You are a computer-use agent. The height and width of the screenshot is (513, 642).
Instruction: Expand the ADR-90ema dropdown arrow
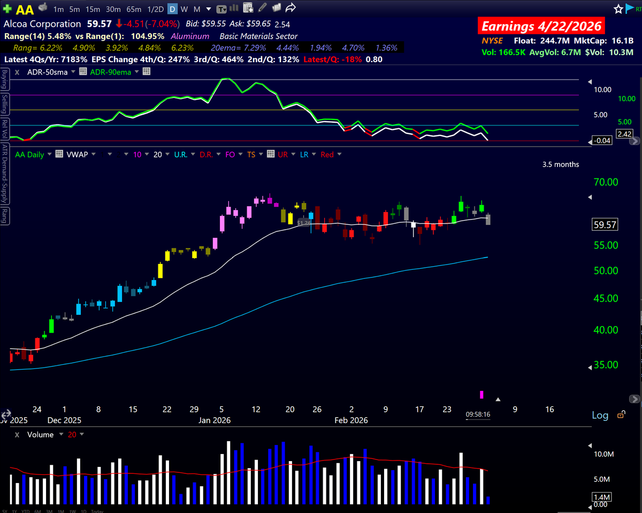[x=136, y=72]
